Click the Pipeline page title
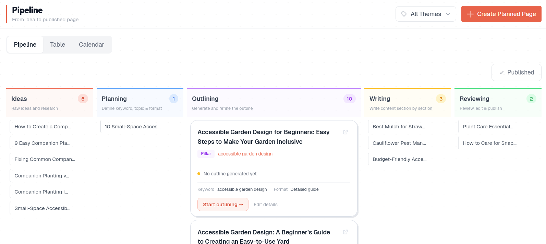The height and width of the screenshot is (244, 546). [x=27, y=10]
